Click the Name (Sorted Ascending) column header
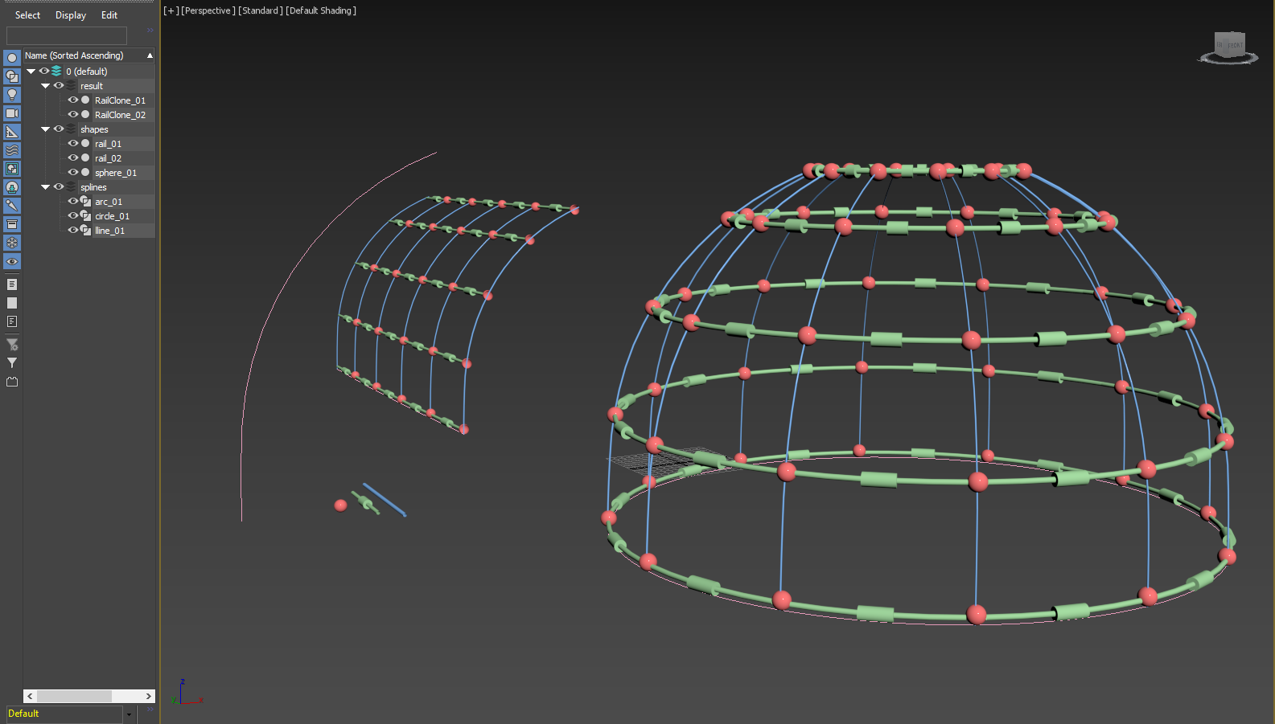 pos(89,55)
